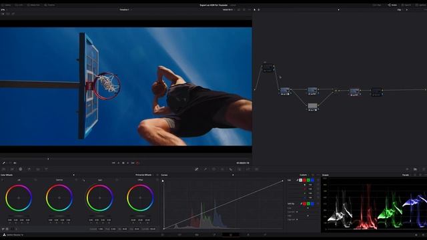Activate the viewer color picker eyedropper
Screen dimensions: 427x240
(4, 163)
